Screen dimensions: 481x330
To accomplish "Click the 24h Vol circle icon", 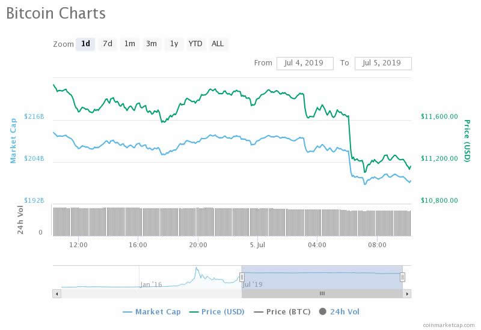I will click(x=323, y=312).
